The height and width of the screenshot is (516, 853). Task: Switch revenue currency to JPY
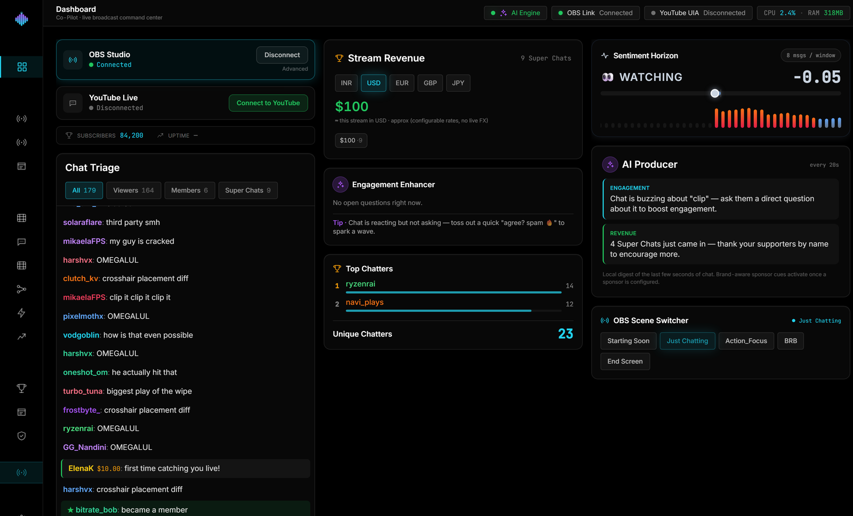point(458,83)
